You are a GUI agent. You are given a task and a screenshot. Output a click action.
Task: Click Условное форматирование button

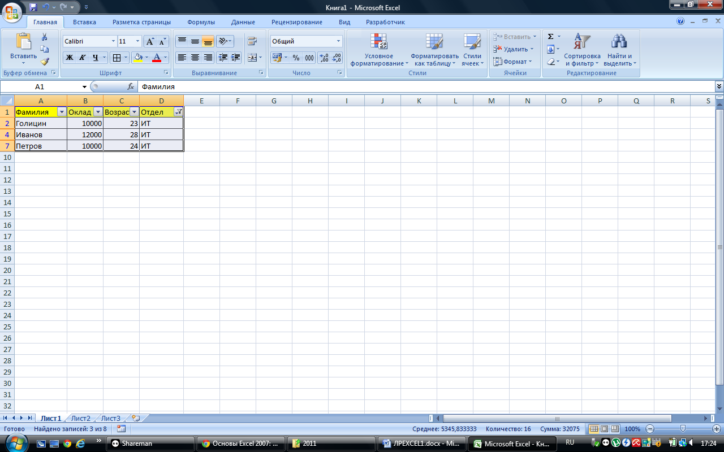(x=379, y=50)
